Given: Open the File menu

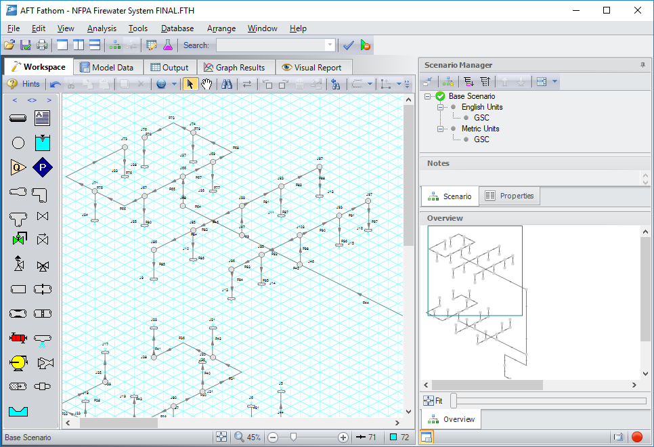Looking at the screenshot, I should [x=14, y=28].
